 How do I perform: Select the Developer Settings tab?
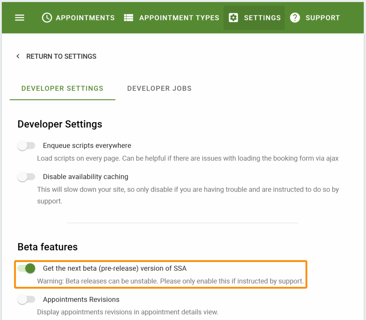(x=62, y=88)
